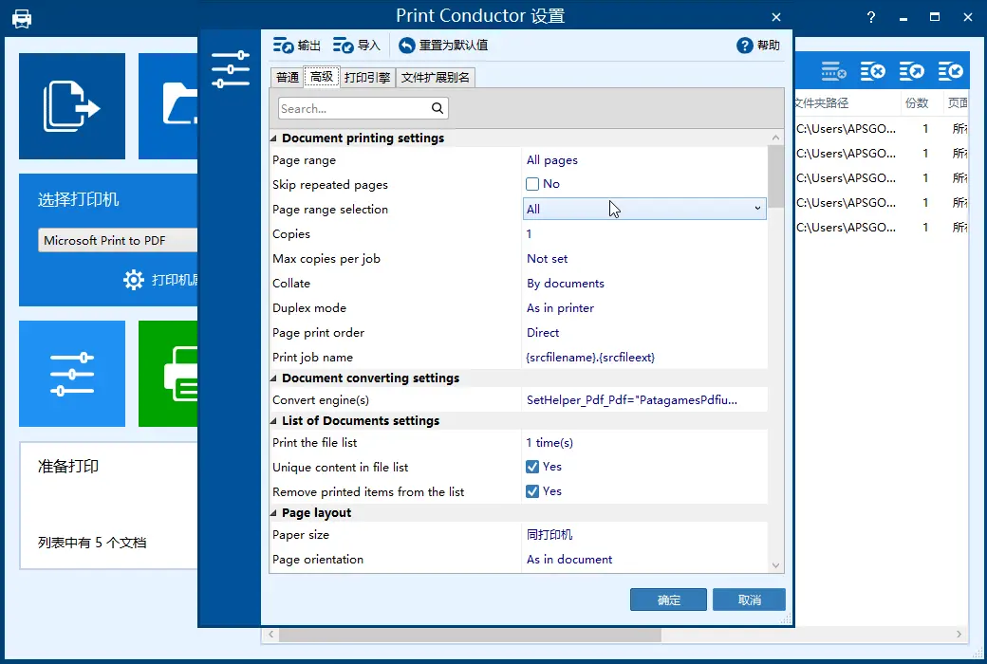Viewport: 987px width, 664px height.
Task: Click the By documents Collate value
Action: pos(566,284)
